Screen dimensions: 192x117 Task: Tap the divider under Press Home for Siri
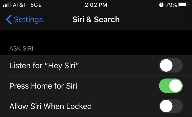(x=101, y=96)
